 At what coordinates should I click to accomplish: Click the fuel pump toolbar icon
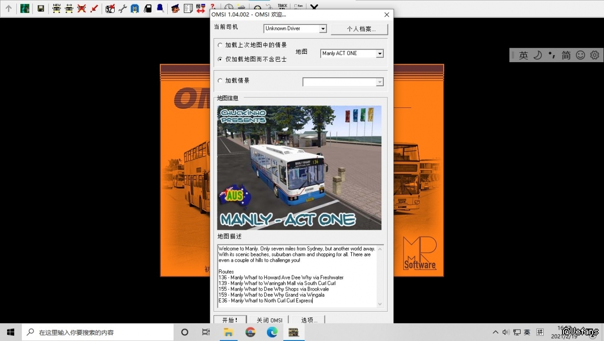point(148,8)
